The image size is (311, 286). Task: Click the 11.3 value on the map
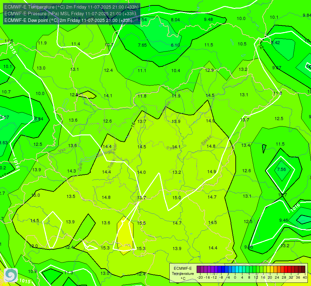[x=69, y=273]
